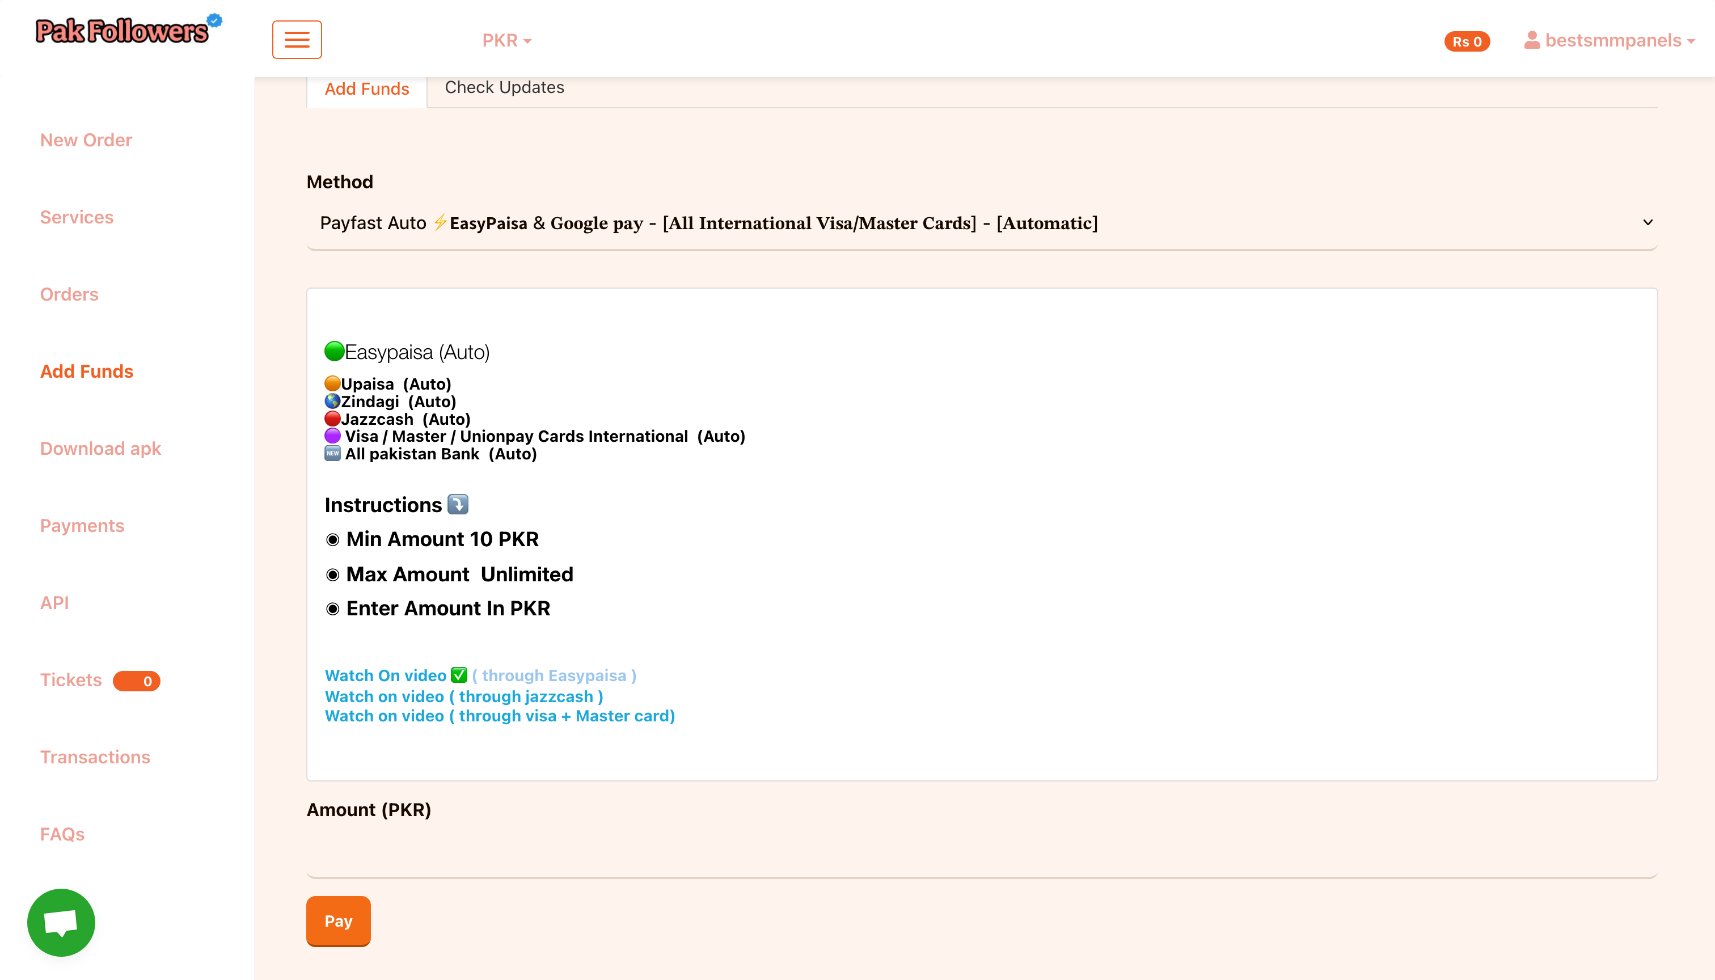Click the Instructions arrow emoji icon
This screenshot has width=1715, height=980.
458,504
